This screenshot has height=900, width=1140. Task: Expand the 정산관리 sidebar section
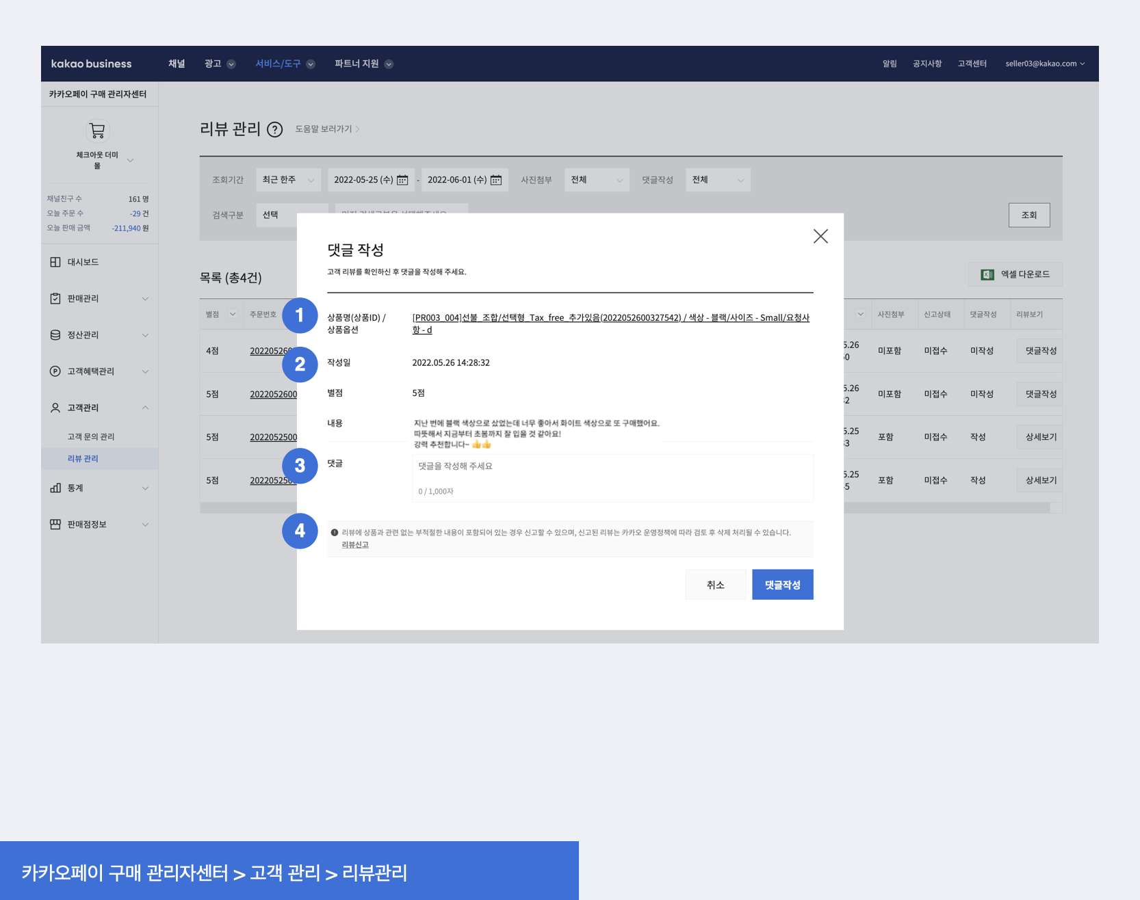pos(145,335)
